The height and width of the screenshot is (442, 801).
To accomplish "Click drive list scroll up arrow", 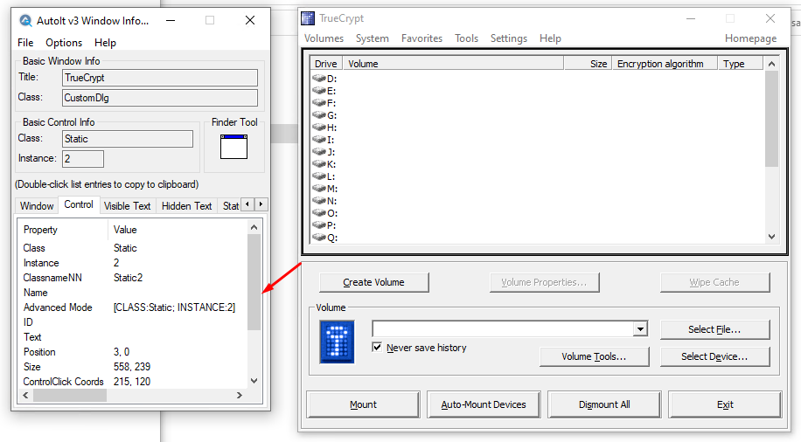I will [x=771, y=64].
